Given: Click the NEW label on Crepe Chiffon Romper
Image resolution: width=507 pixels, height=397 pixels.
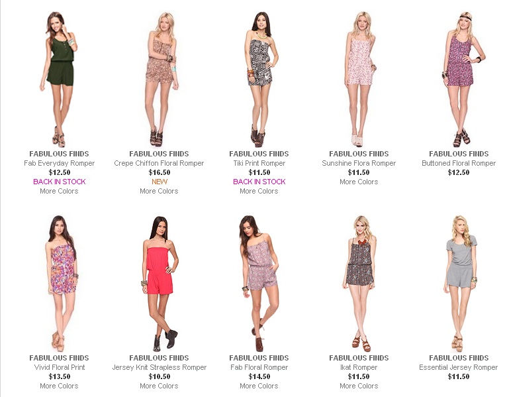Looking at the screenshot, I should [x=160, y=182].
